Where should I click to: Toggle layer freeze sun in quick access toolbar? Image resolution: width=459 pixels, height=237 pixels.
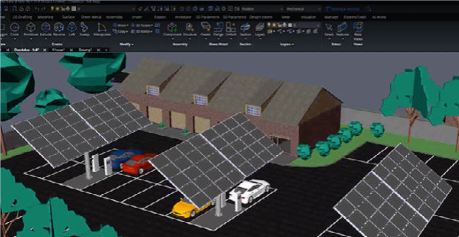click(x=57, y=9)
